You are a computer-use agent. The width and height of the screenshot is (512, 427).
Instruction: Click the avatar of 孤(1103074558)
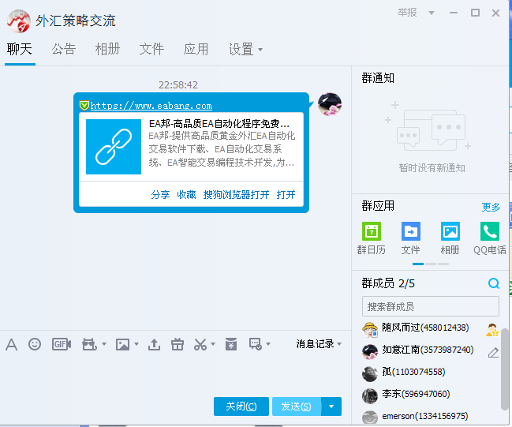point(370,374)
